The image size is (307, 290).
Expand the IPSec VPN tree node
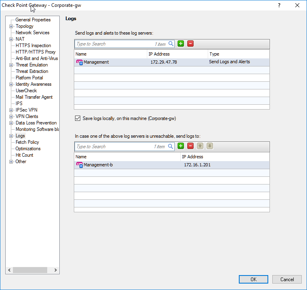(11, 110)
